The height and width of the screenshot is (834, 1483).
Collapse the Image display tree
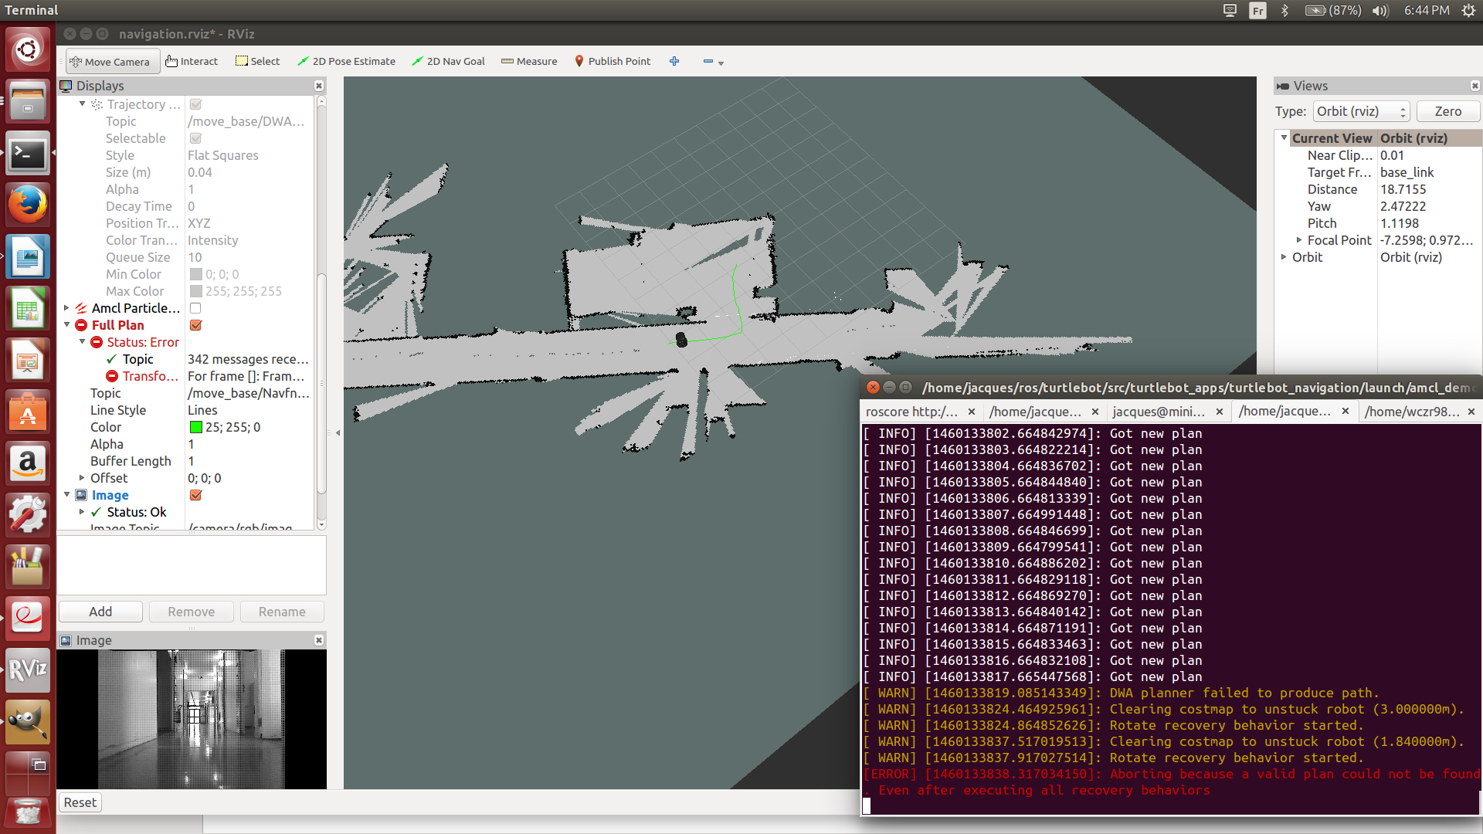coord(66,494)
